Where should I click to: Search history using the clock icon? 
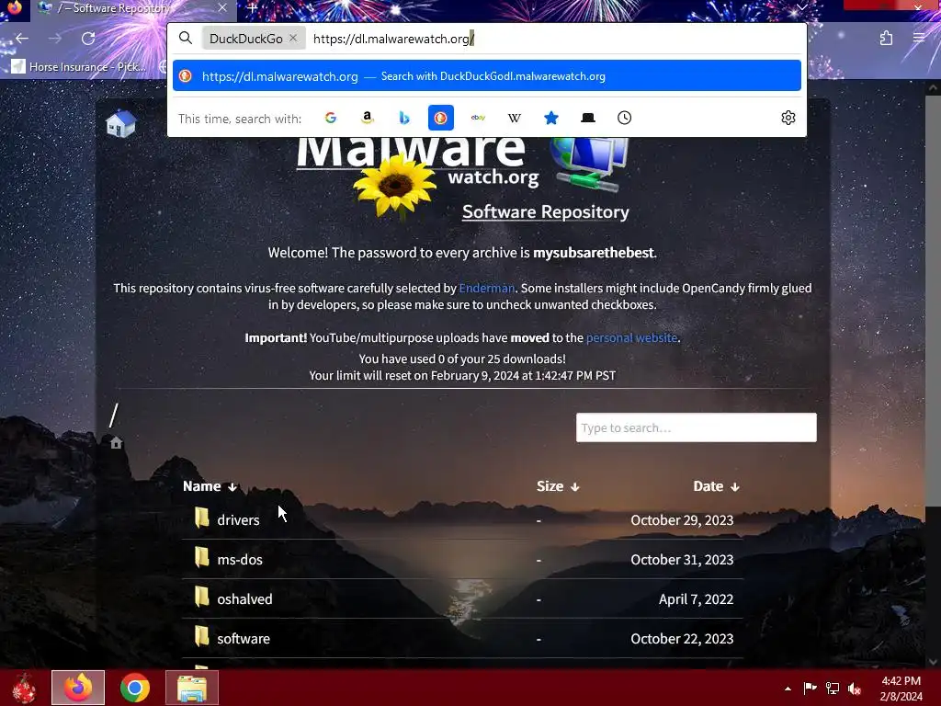point(624,118)
